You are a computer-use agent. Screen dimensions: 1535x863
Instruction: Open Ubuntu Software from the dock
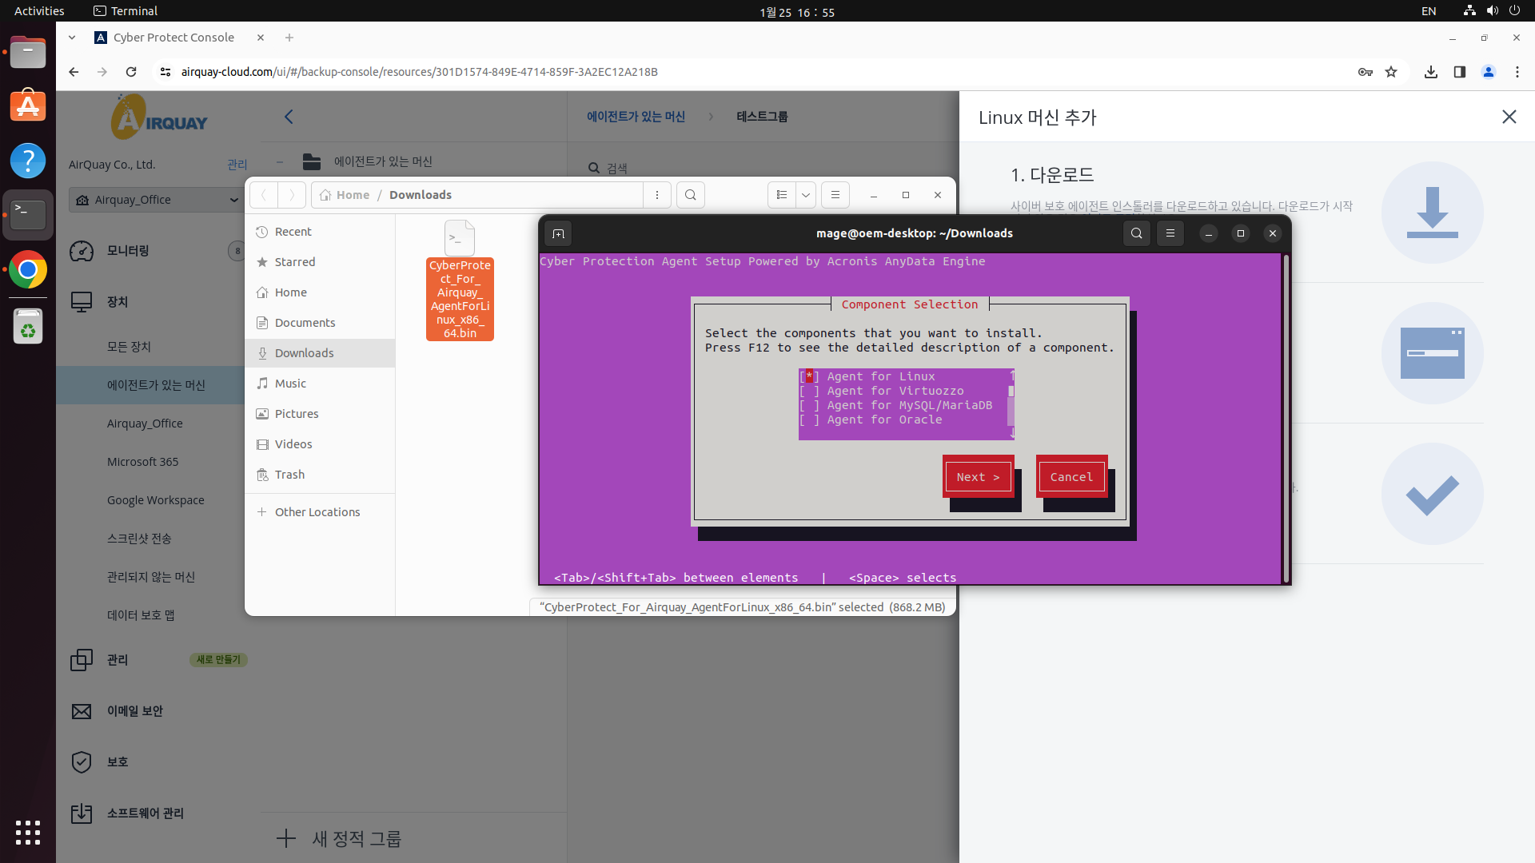[x=28, y=106]
